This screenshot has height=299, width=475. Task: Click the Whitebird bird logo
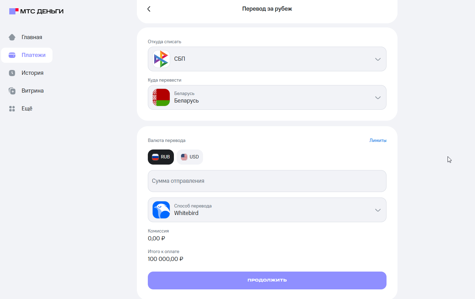[161, 210]
